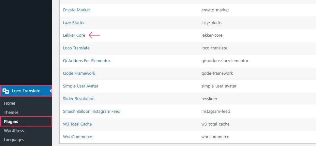Click the Lekker Core plugin link
The width and height of the screenshot is (316, 146).
tap(74, 35)
